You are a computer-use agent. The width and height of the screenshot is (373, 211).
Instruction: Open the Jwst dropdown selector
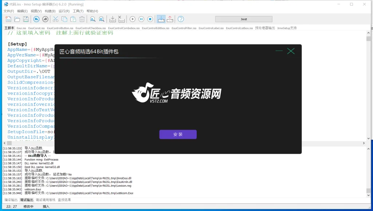[x=244, y=19]
